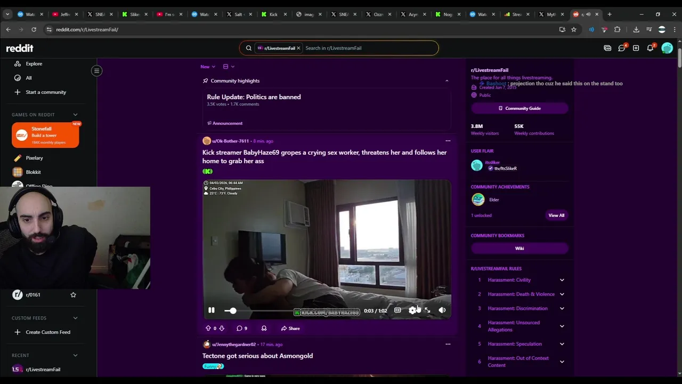682x384 pixels.
Task: Go to Reddit home via the logo
Action: click(x=20, y=48)
